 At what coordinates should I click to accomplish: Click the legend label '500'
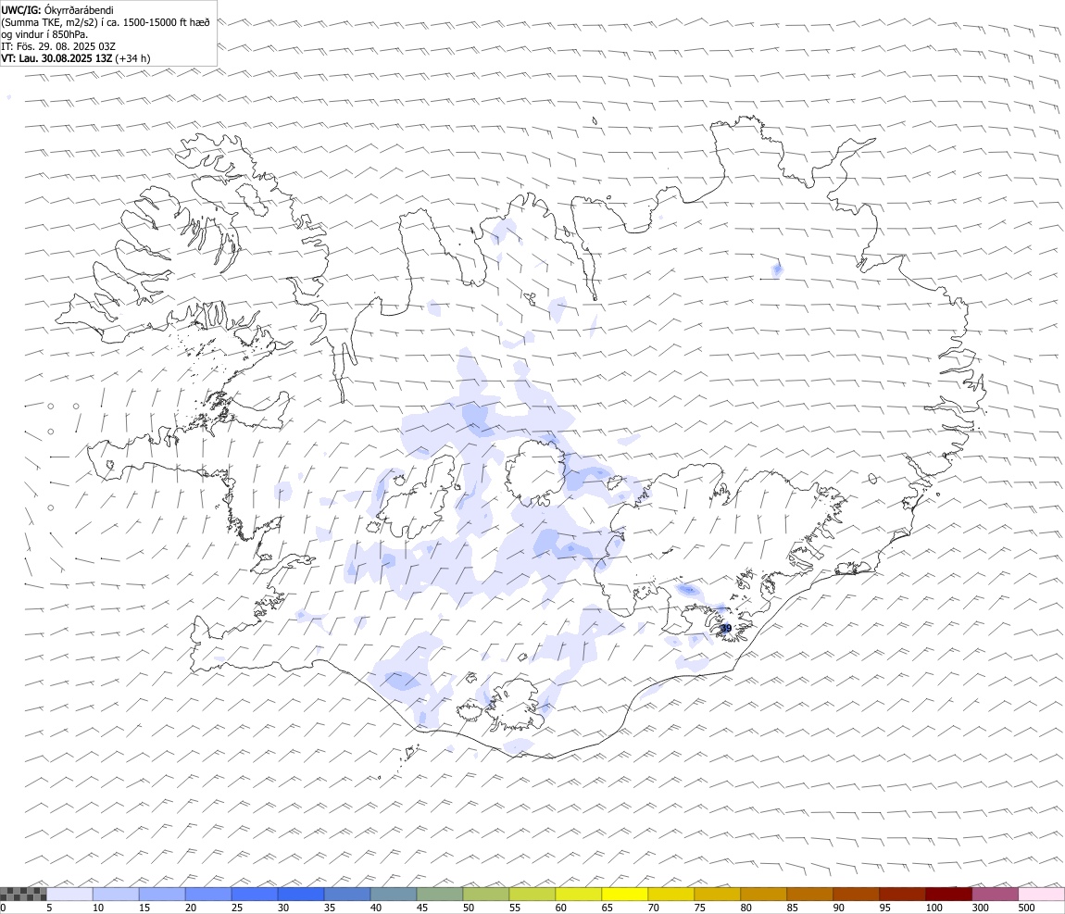coord(1026,908)
